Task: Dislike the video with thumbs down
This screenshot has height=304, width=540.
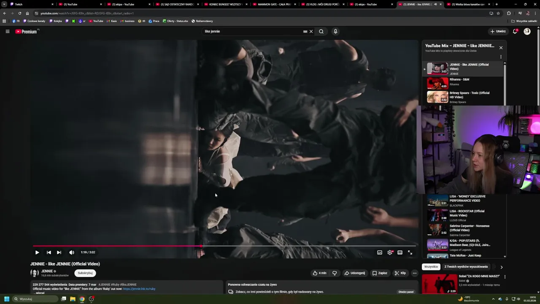Action: [x=335, y=273]
